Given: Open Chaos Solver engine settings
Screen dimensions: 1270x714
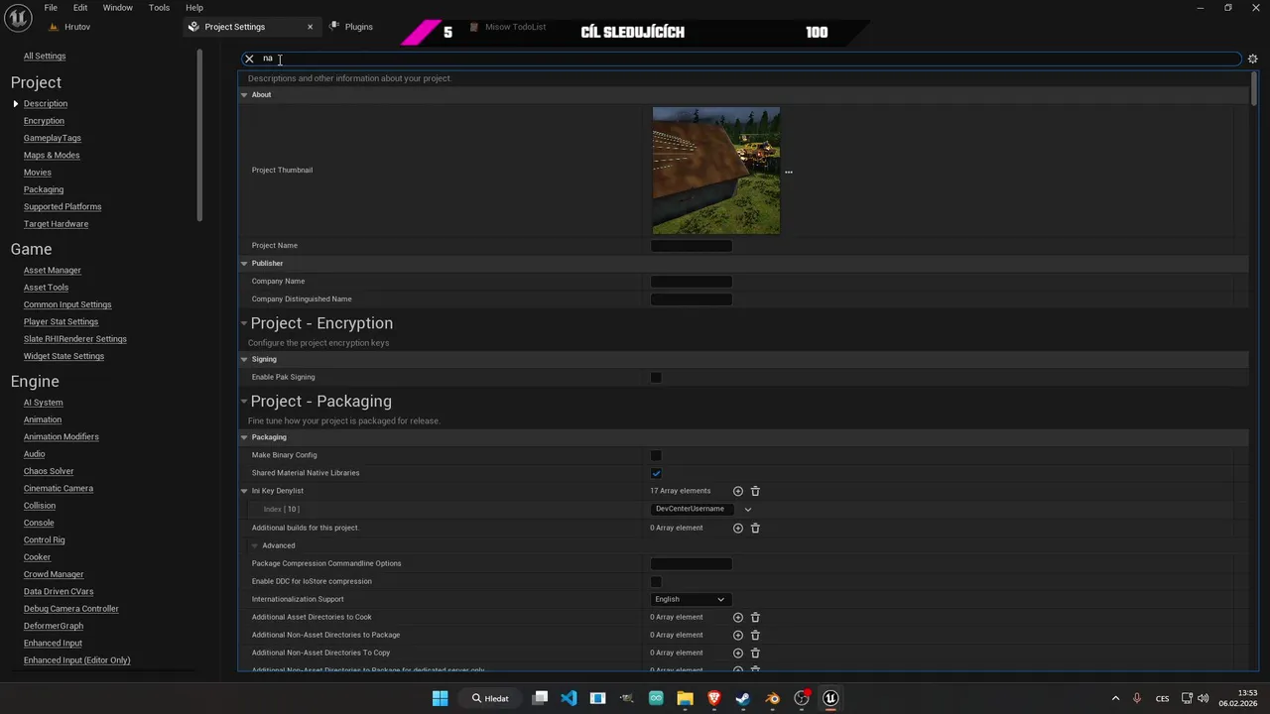Looking at the screenshot, I should [49, 471].
